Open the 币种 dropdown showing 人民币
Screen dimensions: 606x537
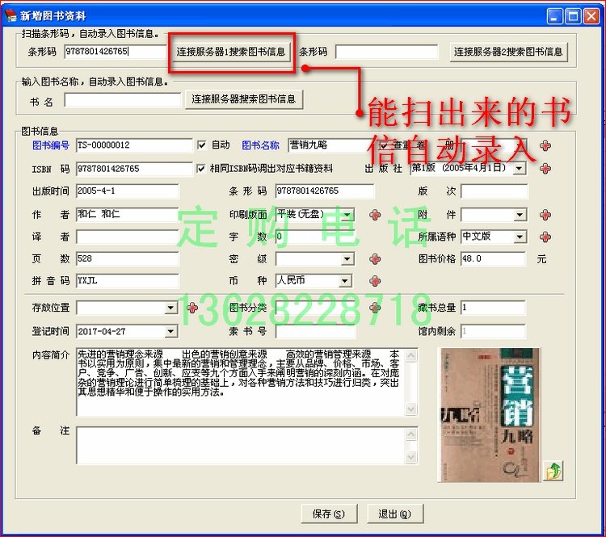(345, 281)
